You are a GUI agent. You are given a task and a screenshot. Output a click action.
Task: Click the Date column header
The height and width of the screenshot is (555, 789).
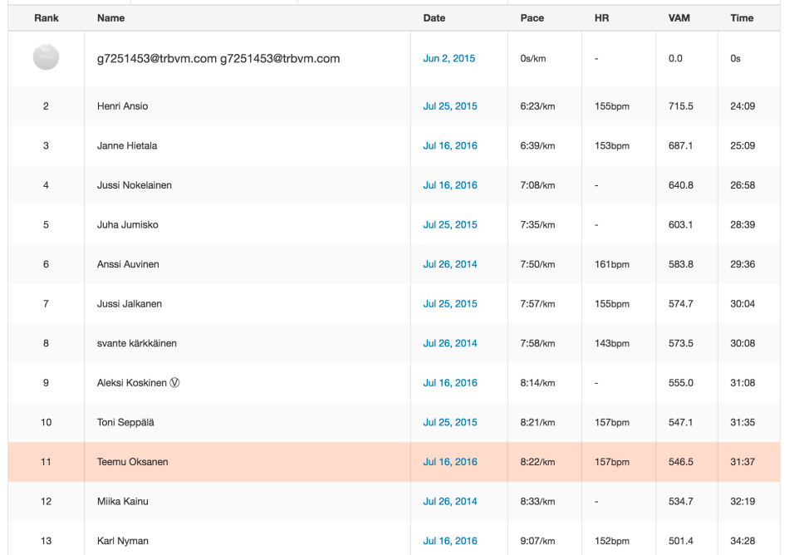click(434, 18)
